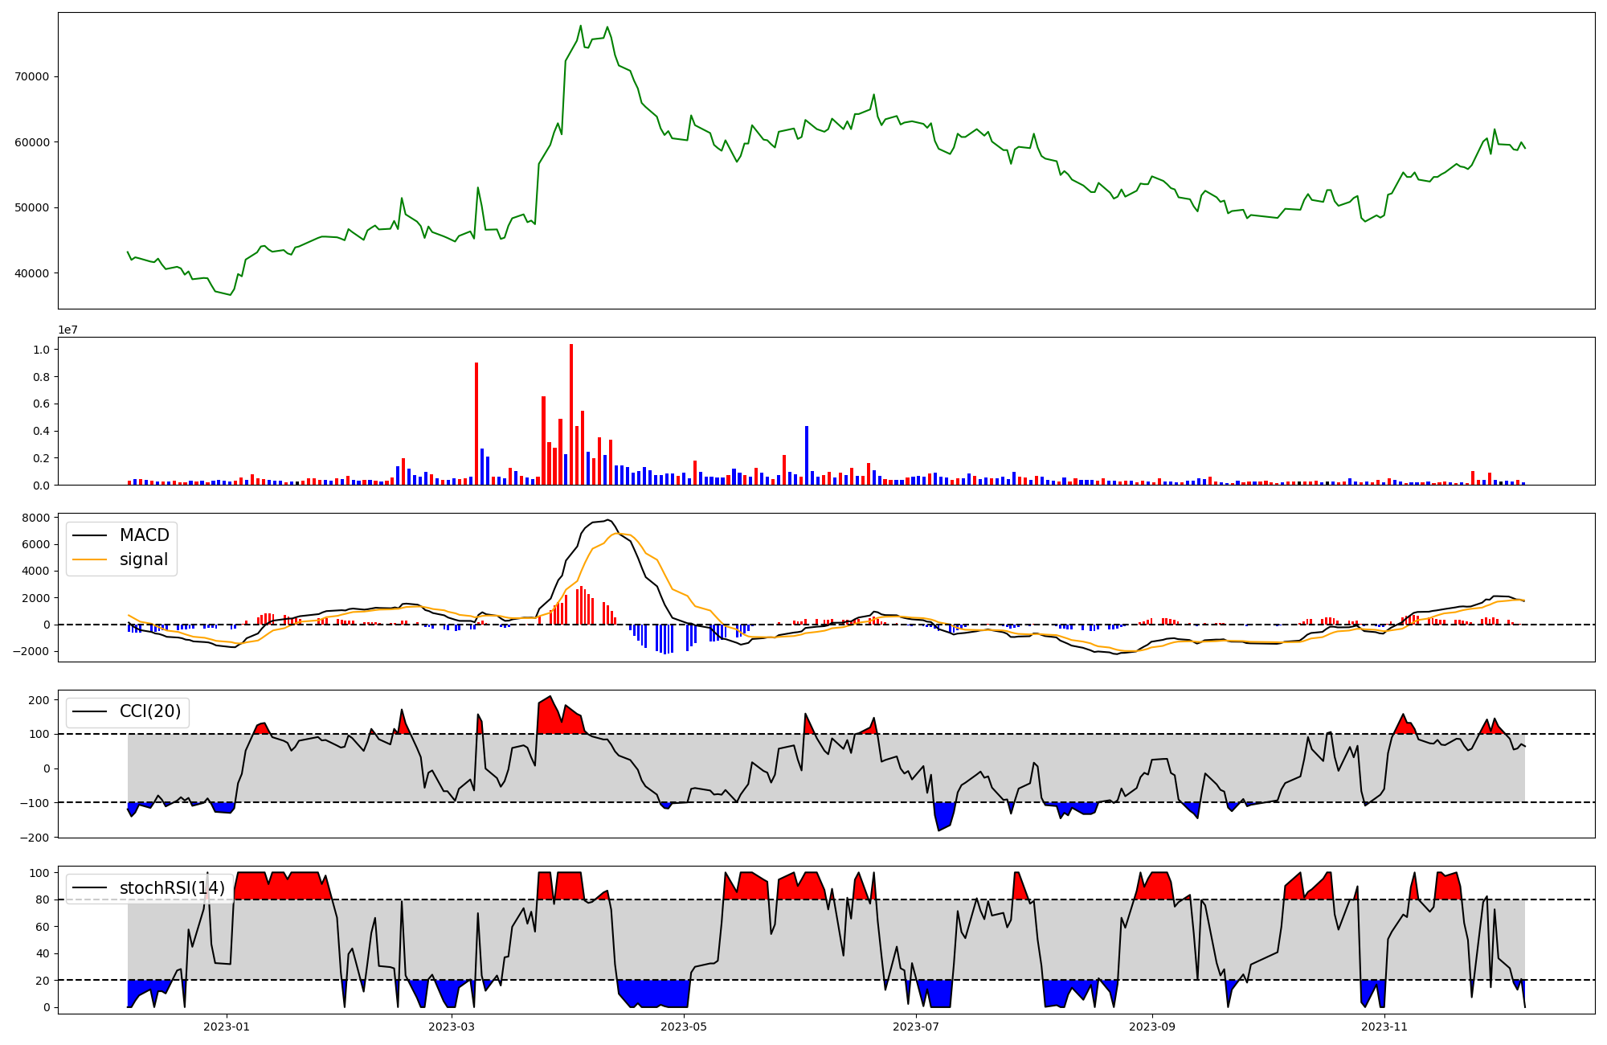This screenshot has width=1607, height=1045.
Task: Click the black MACD legend line sample
Action: click(89, 535)
